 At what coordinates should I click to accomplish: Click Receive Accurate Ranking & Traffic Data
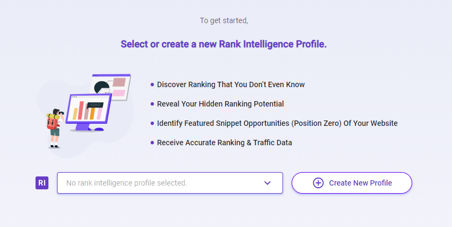[224, 143]
